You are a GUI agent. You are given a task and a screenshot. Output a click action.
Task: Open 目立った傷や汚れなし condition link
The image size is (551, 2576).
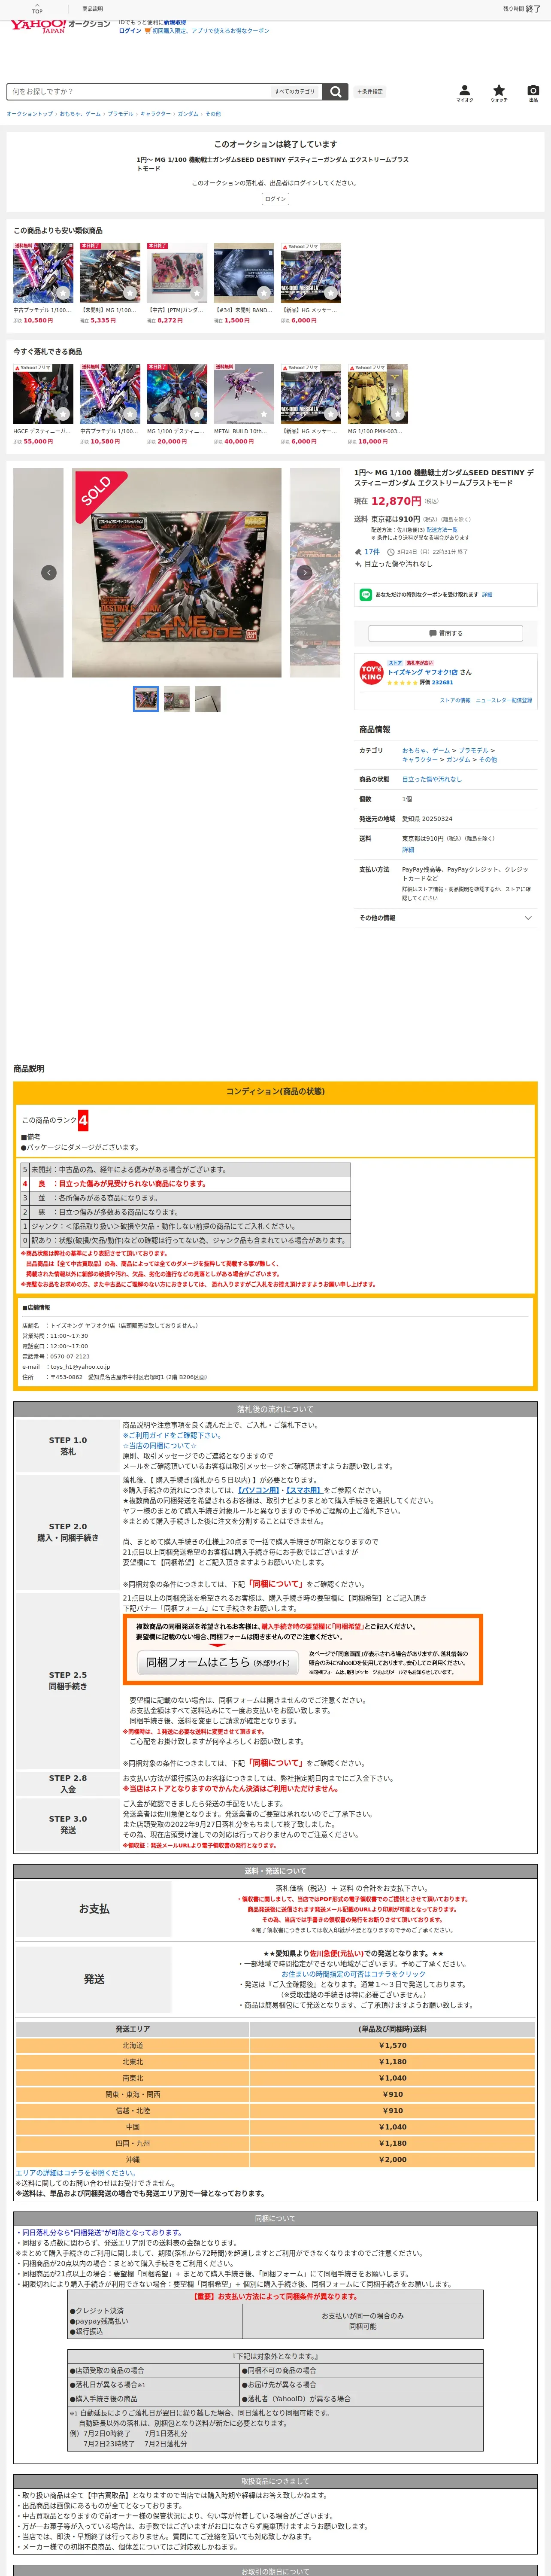(x=432, y=779)
